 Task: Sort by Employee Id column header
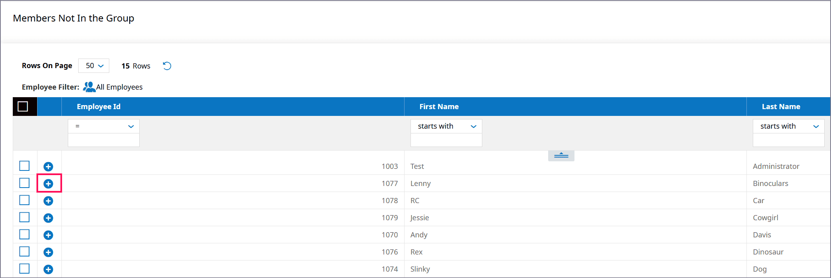pos(99,107)
